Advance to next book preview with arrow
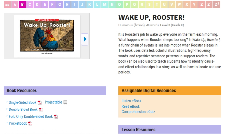 click(85, 39)
